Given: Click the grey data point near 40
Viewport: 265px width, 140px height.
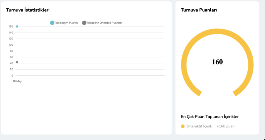Looking at the screenshot, I should pyautogui.click(x=17, y=62).
